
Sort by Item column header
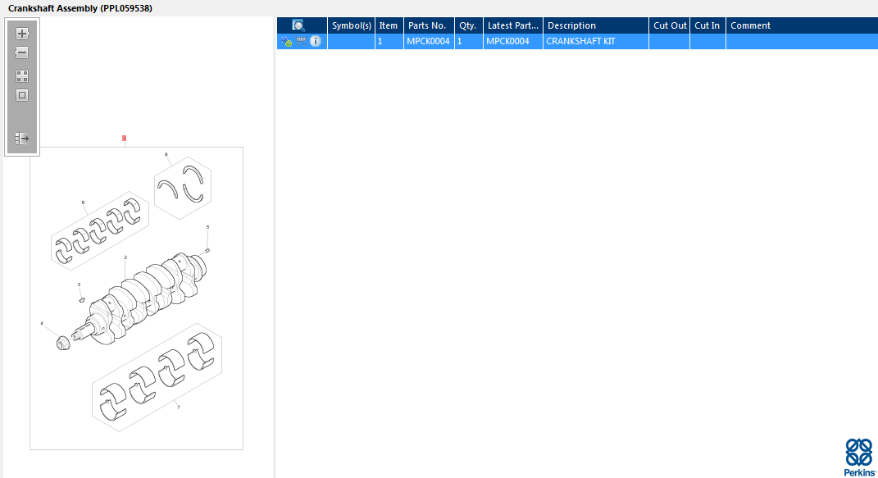click(389, 25)
